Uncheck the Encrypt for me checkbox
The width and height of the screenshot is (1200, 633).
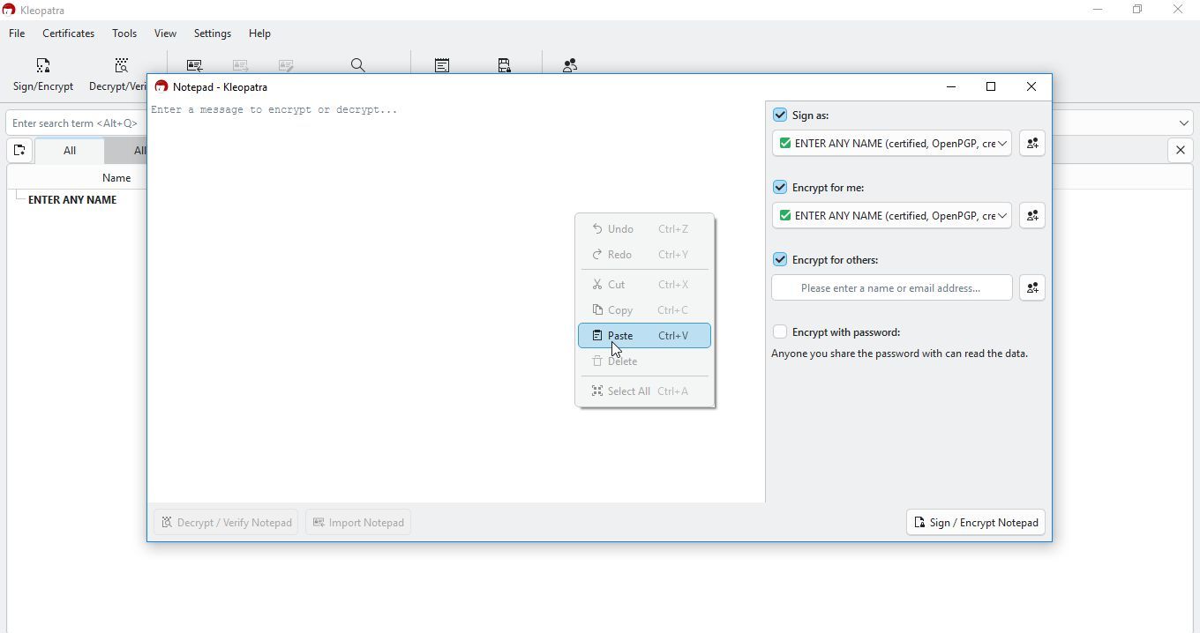pos(780,188)
